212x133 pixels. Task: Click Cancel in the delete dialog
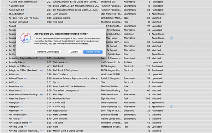pos(74,52)
